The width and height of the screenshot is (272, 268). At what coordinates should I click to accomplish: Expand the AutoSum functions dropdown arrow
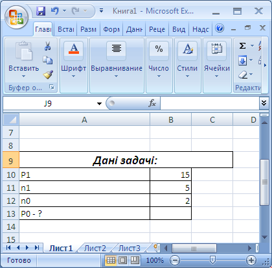point(252,45)
